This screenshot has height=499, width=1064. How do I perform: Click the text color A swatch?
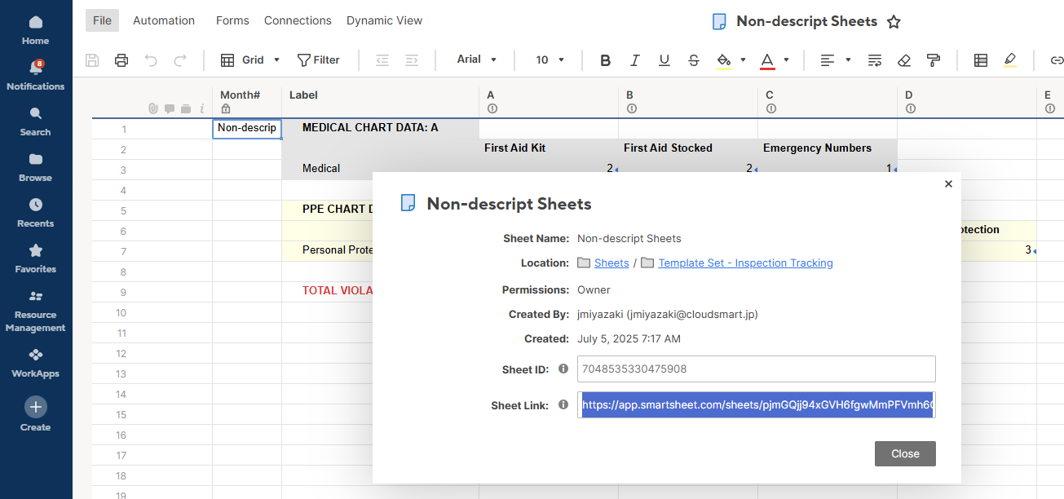click(x=766, y=60)
